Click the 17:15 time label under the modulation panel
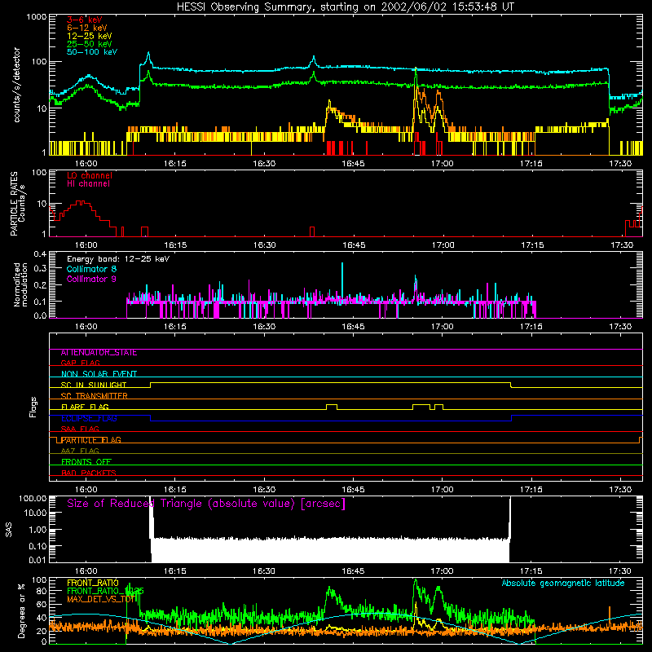The image size is (652, 652). pyautogui.click(x=531, y=327)
